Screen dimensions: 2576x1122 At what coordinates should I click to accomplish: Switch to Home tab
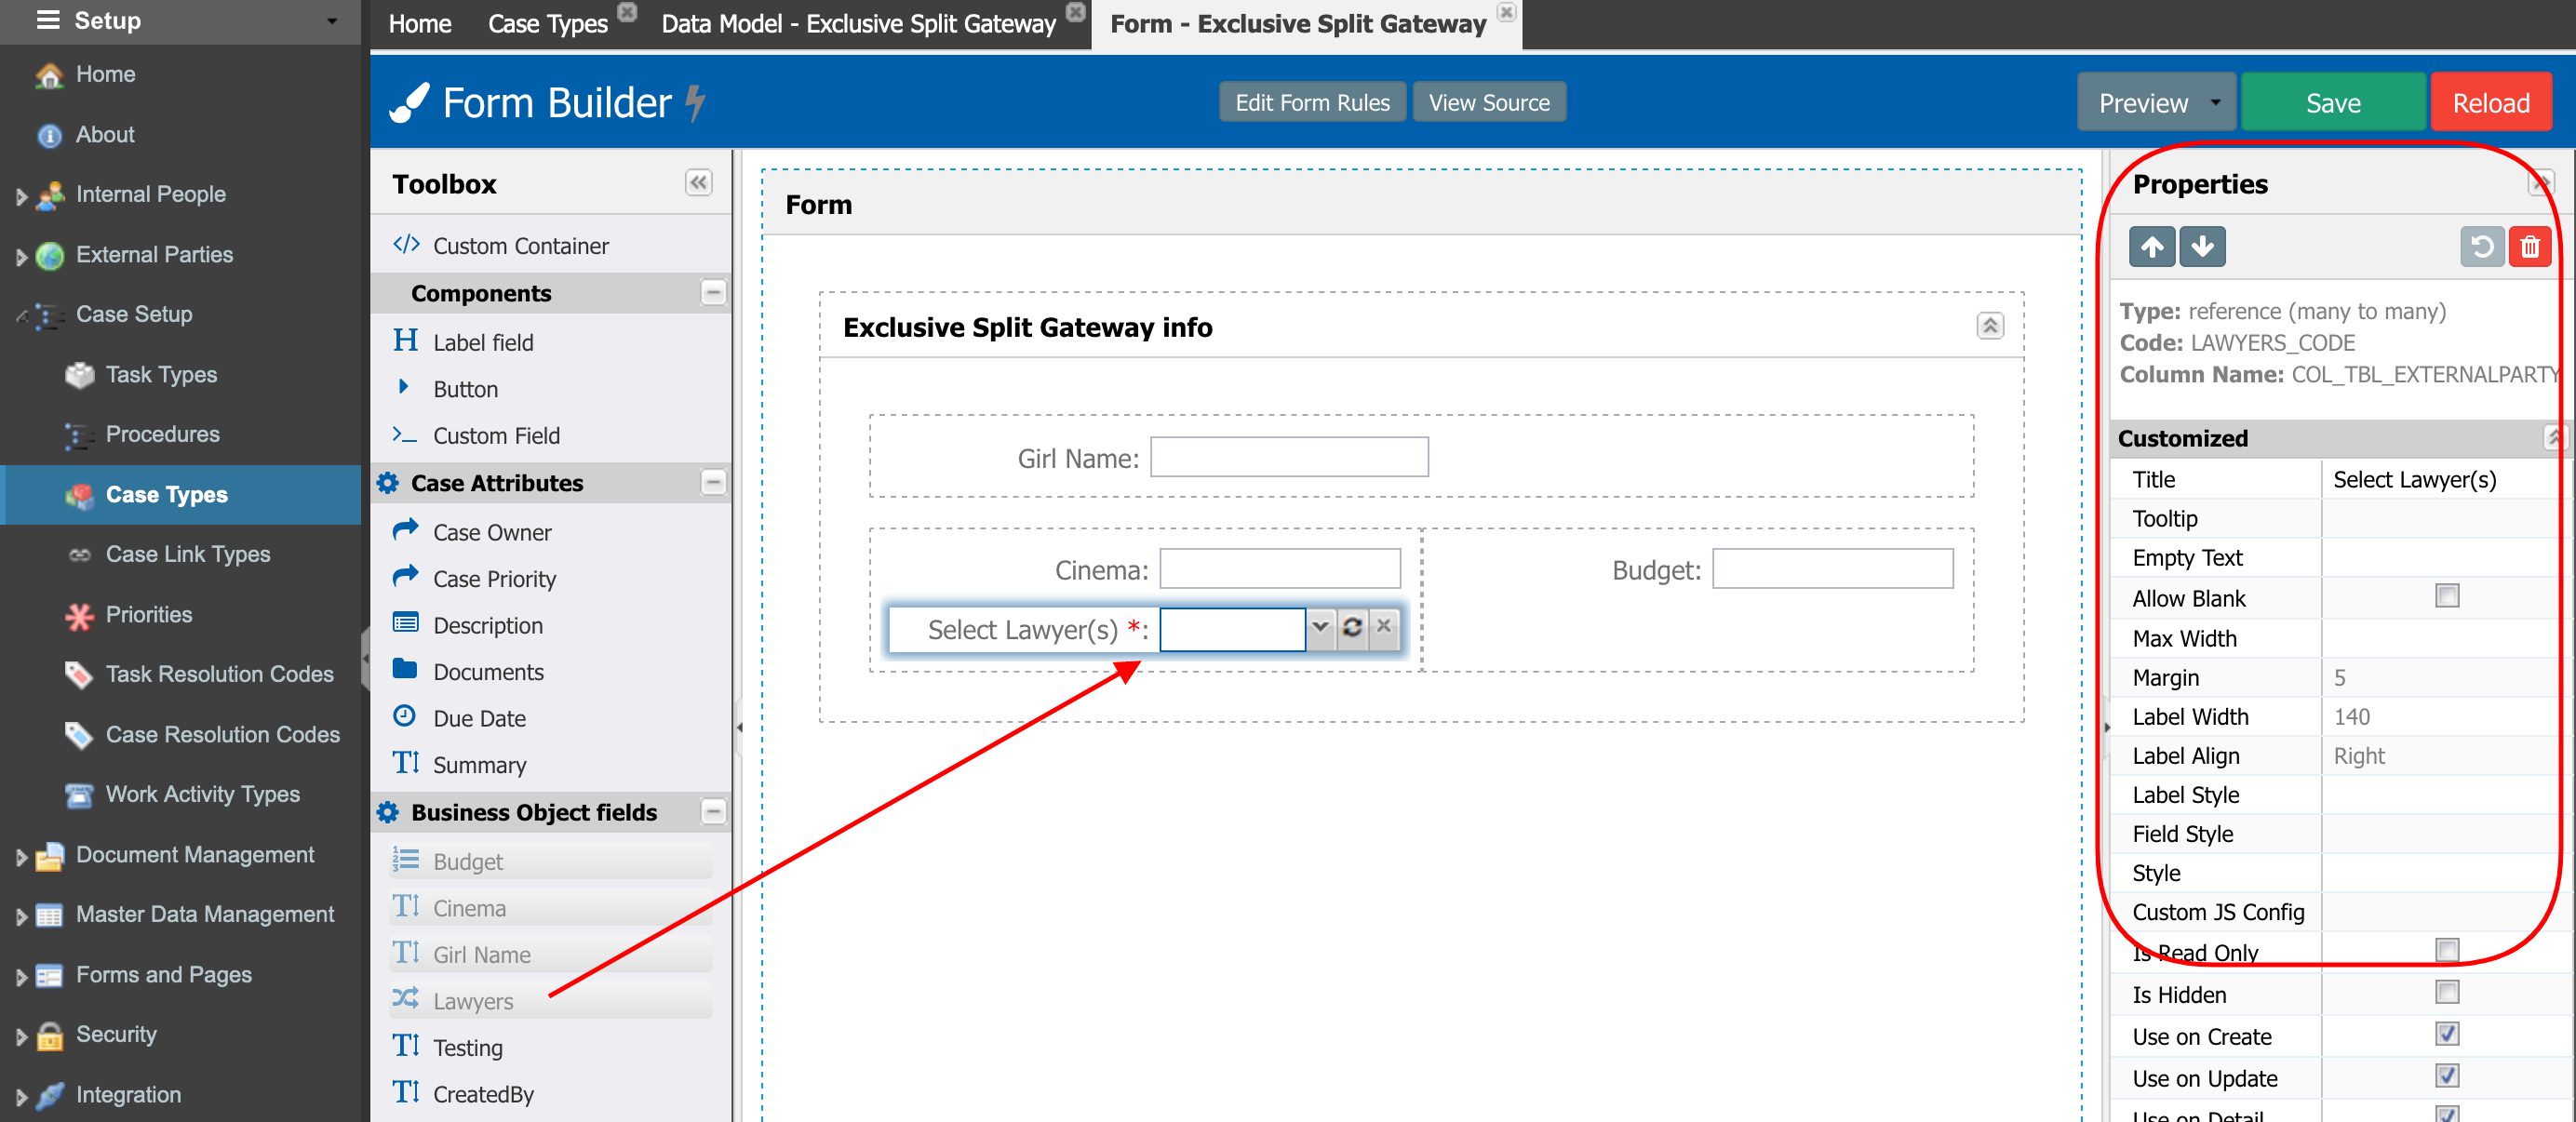419,24
